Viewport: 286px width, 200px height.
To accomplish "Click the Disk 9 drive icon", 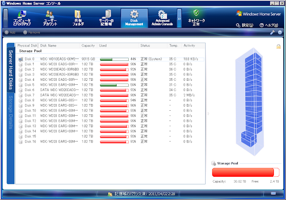I will [x=21, y=106].
